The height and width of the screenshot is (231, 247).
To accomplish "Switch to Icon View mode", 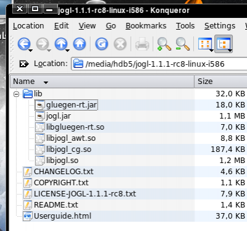I will point(204,44).
